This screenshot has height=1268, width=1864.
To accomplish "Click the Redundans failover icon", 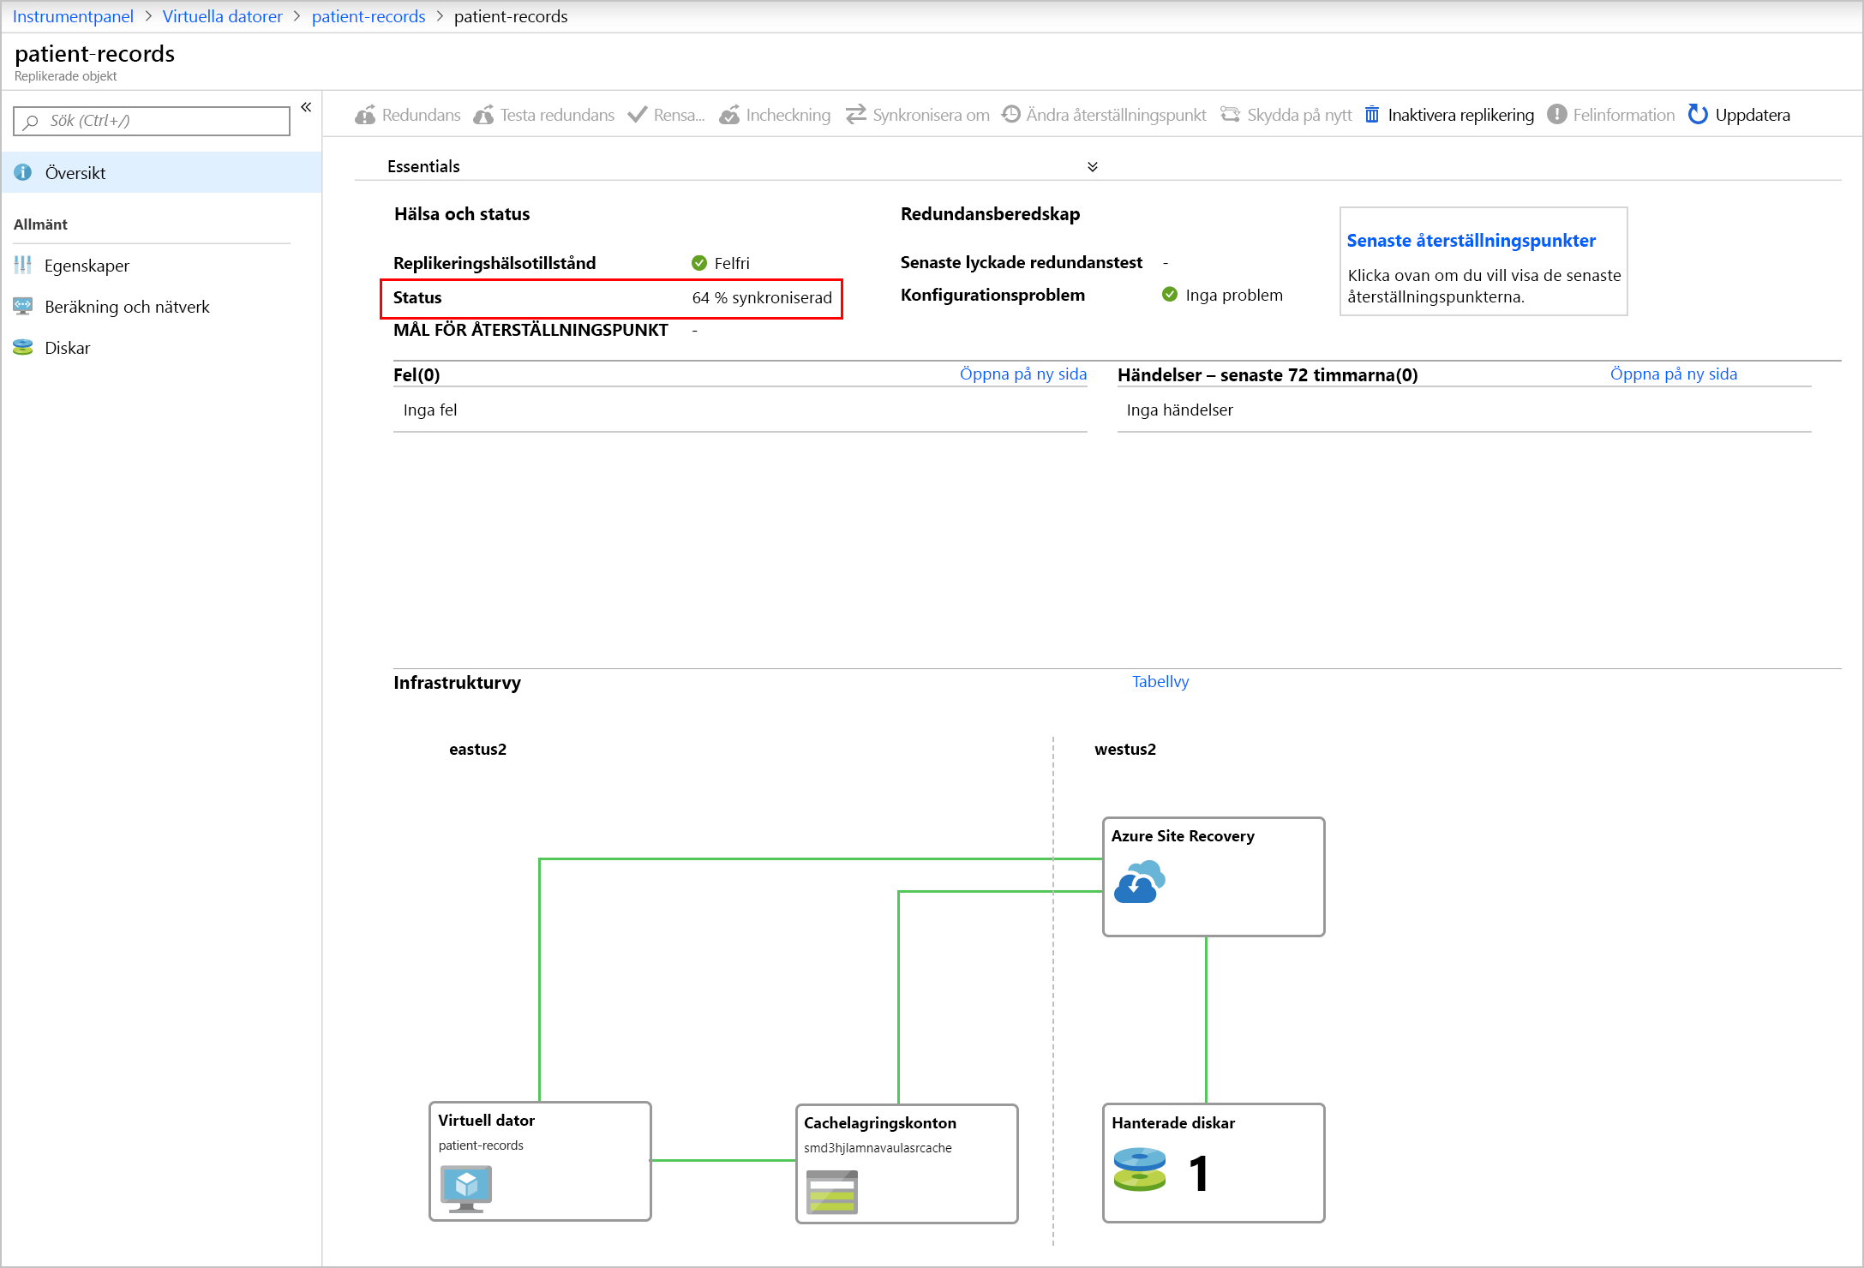I will tap(365, 115).
